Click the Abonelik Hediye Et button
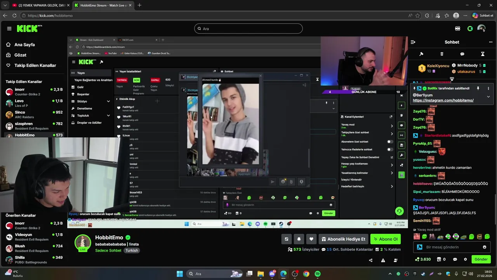This screenshot has width=497, height=280. [343, 239]
